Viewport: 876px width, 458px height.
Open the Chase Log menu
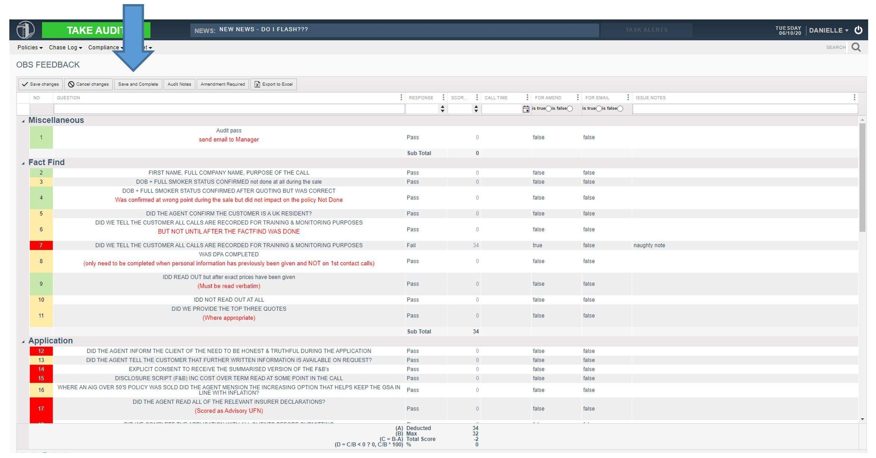[65, 47]
